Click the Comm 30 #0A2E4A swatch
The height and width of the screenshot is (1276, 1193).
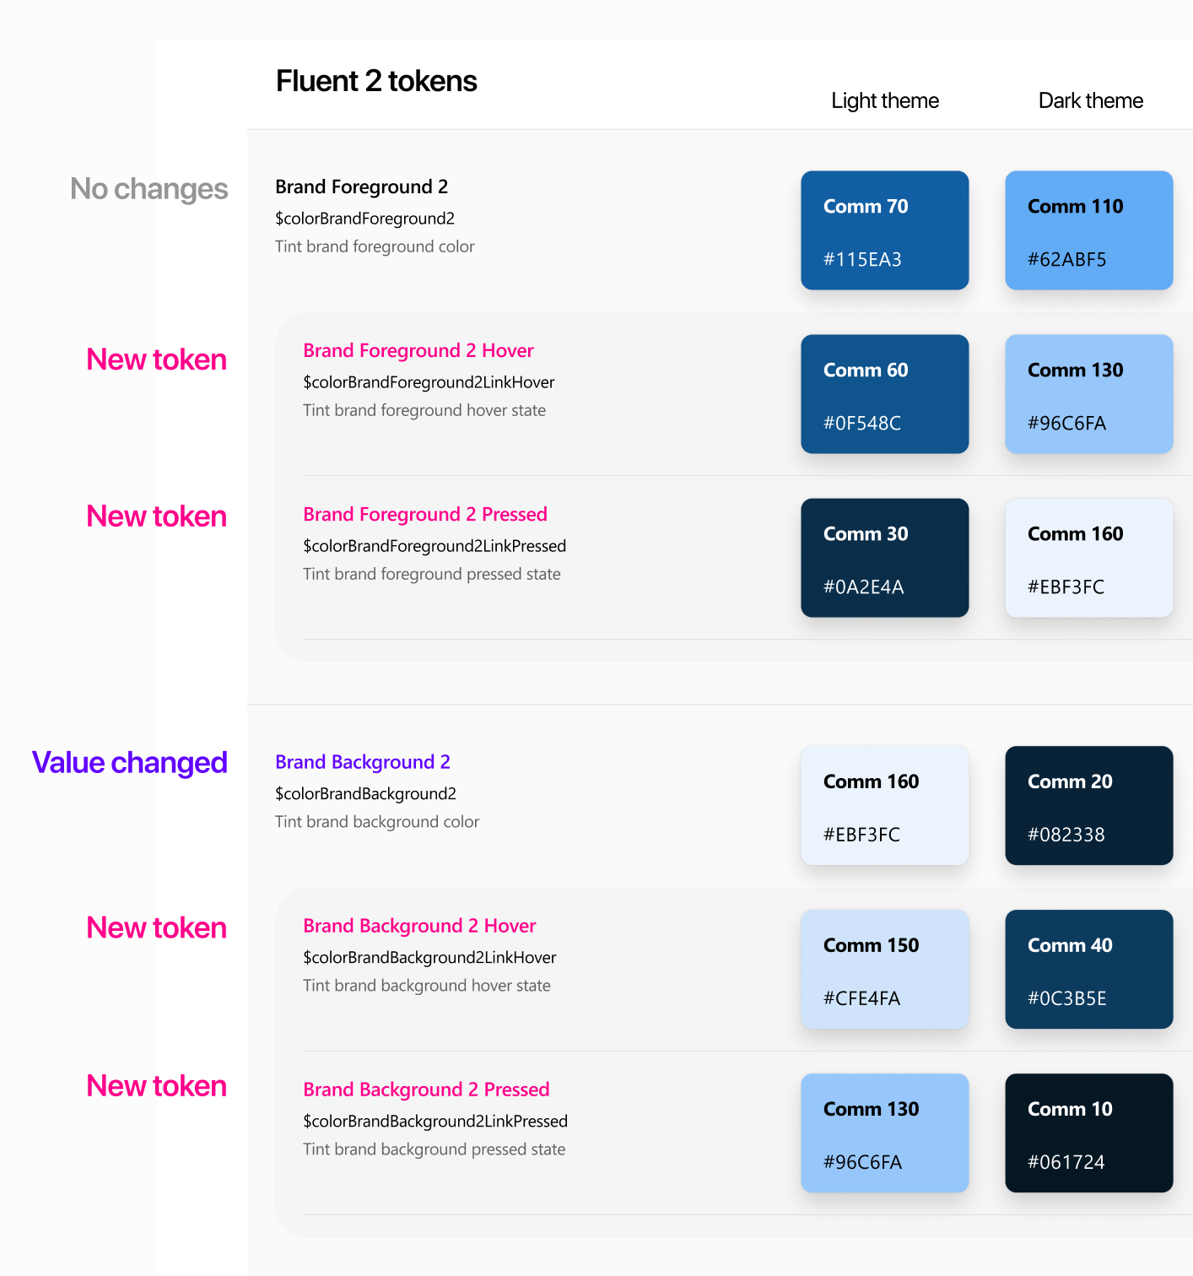tap(884, 558)
